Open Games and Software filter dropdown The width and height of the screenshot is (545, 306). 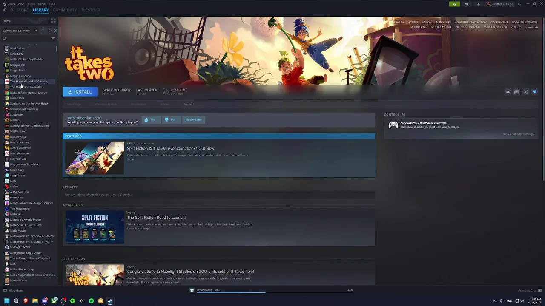coord(20,31)
